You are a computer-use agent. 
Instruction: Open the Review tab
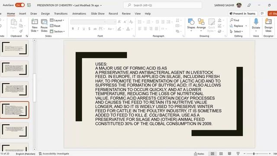click(126, 13)
